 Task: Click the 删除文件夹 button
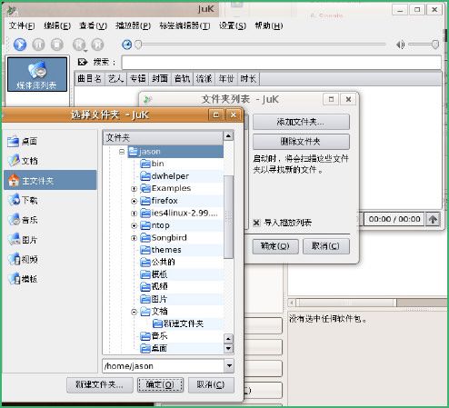301,142
